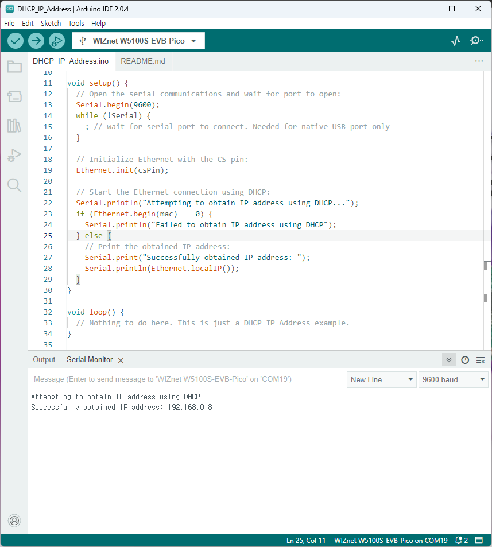Open the Sketchbook sidebar panel
Screen dimensions: 492x547
click(x=14, y=66)
